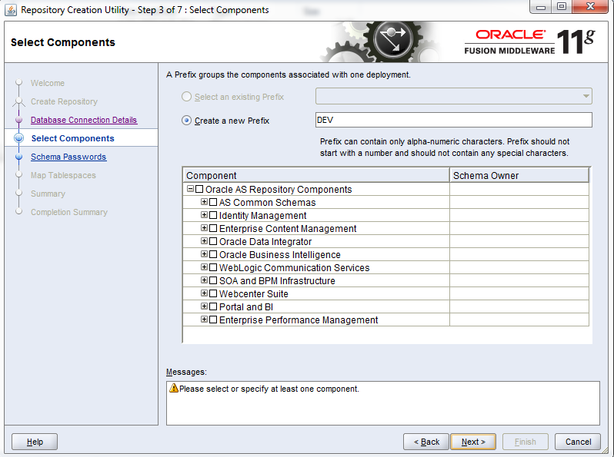The height and width of the screenshot is (457, 614).
Task: Select the 'Select Components' step in the sidebar
Action: (73, 138)
